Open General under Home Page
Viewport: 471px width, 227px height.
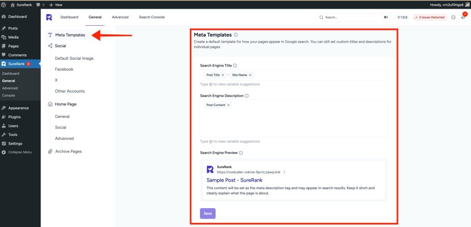click(62, 116)
